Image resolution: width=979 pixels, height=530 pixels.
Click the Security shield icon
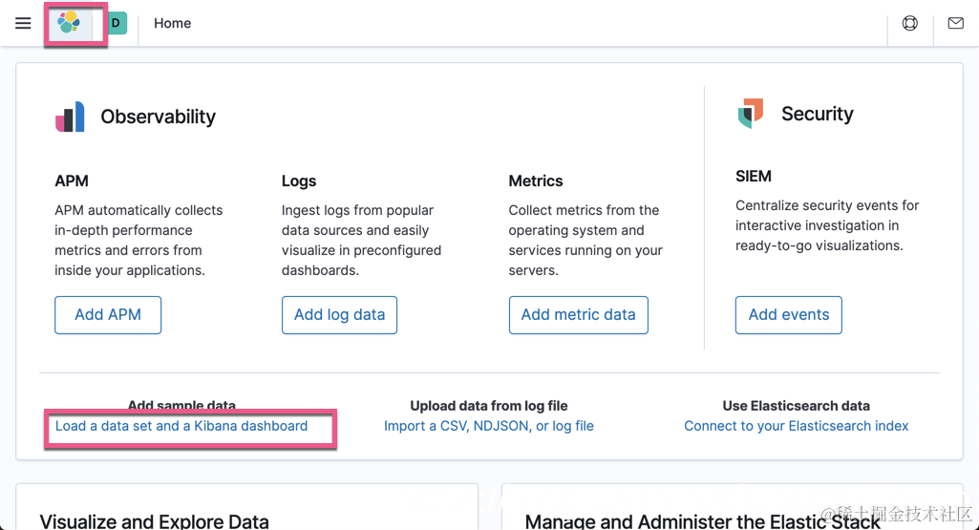(x=751, y=113)
